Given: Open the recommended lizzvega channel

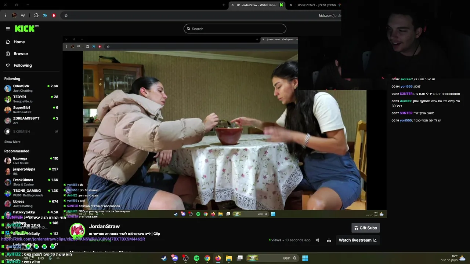Looking at the screenshot, I should 31,161.
